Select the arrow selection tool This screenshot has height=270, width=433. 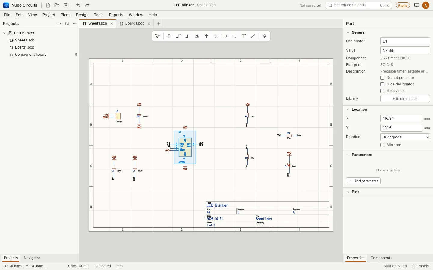[x=157, y=36]
